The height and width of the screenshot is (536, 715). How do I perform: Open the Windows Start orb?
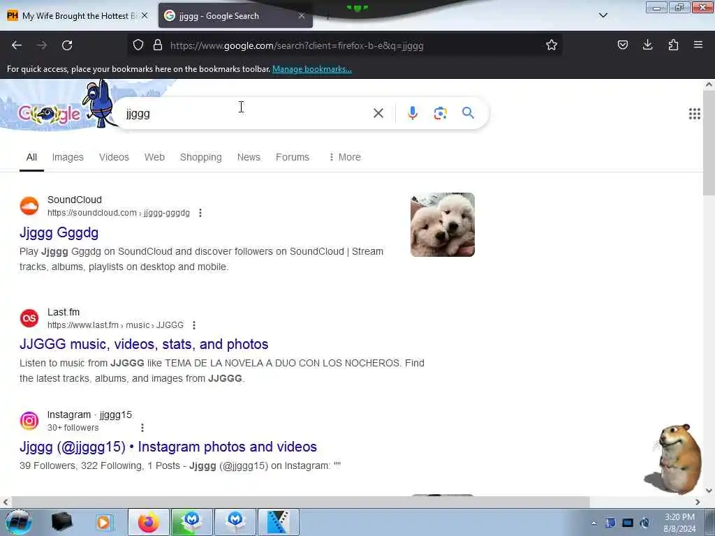pyautogui.click(x=18, y=522)
